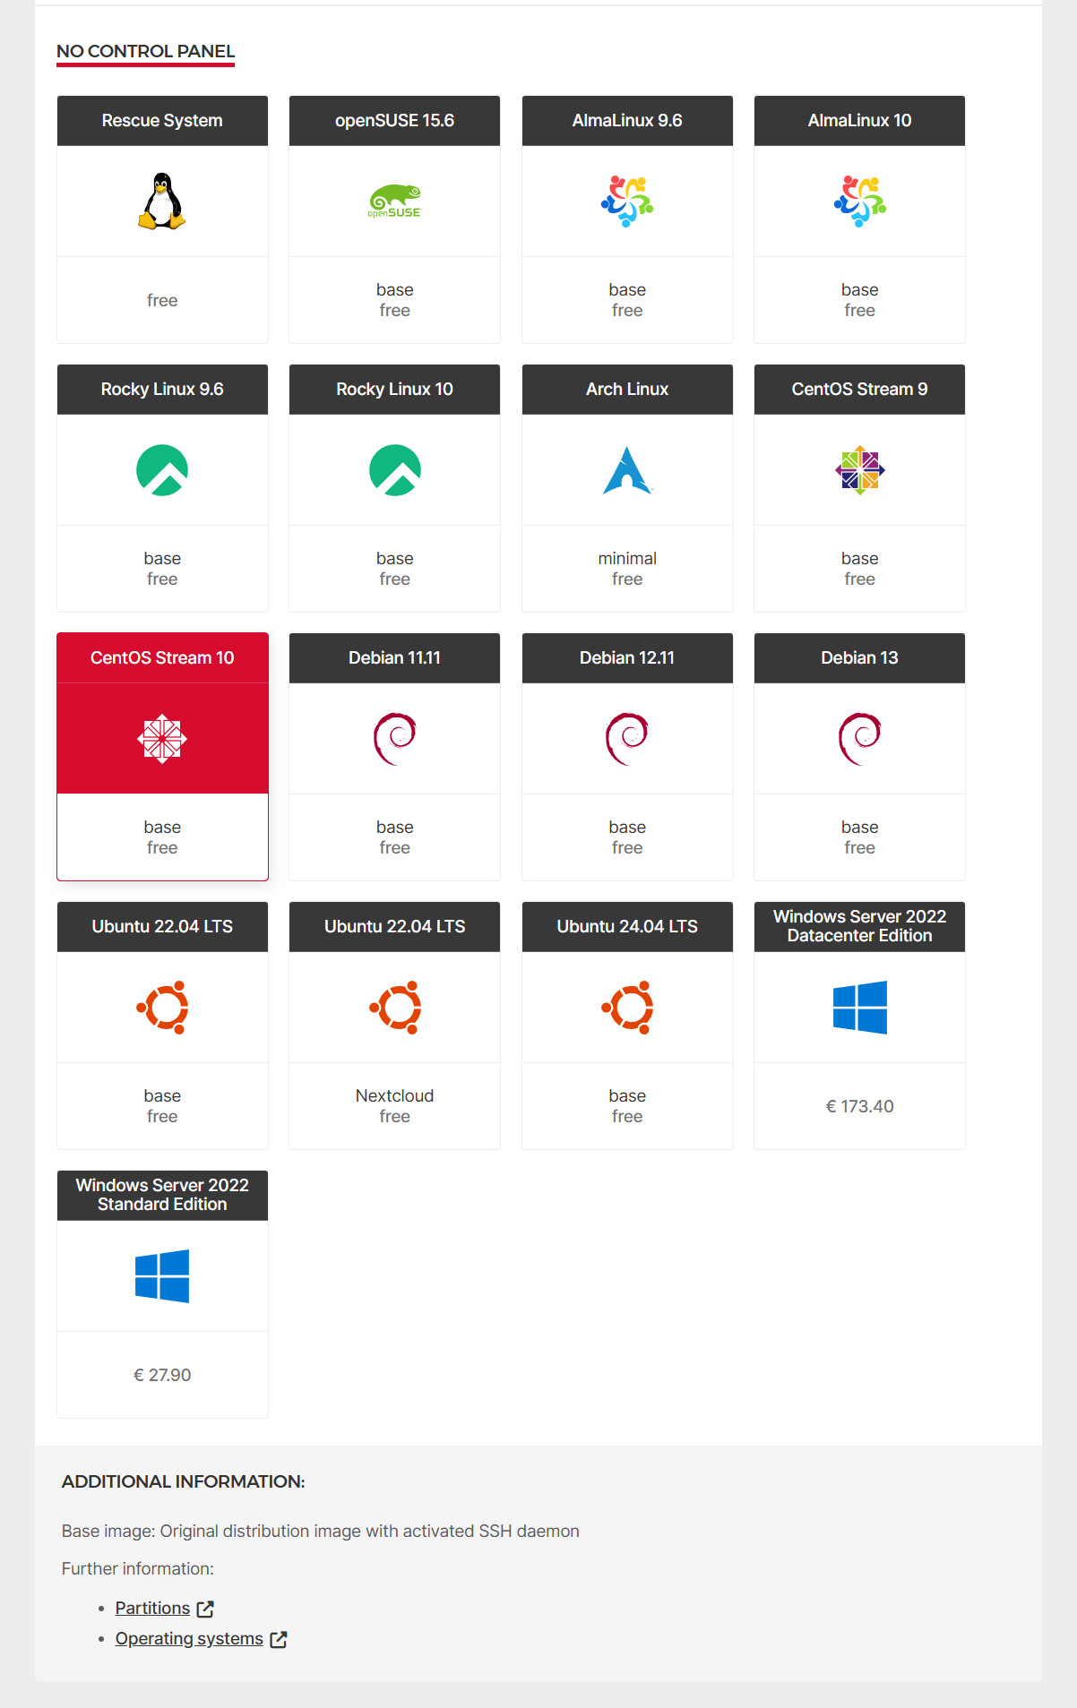This screenshot has width=1077, height=1708.
Task: Switch to the NO CONTROL PANEL tab
Action: 145,51
